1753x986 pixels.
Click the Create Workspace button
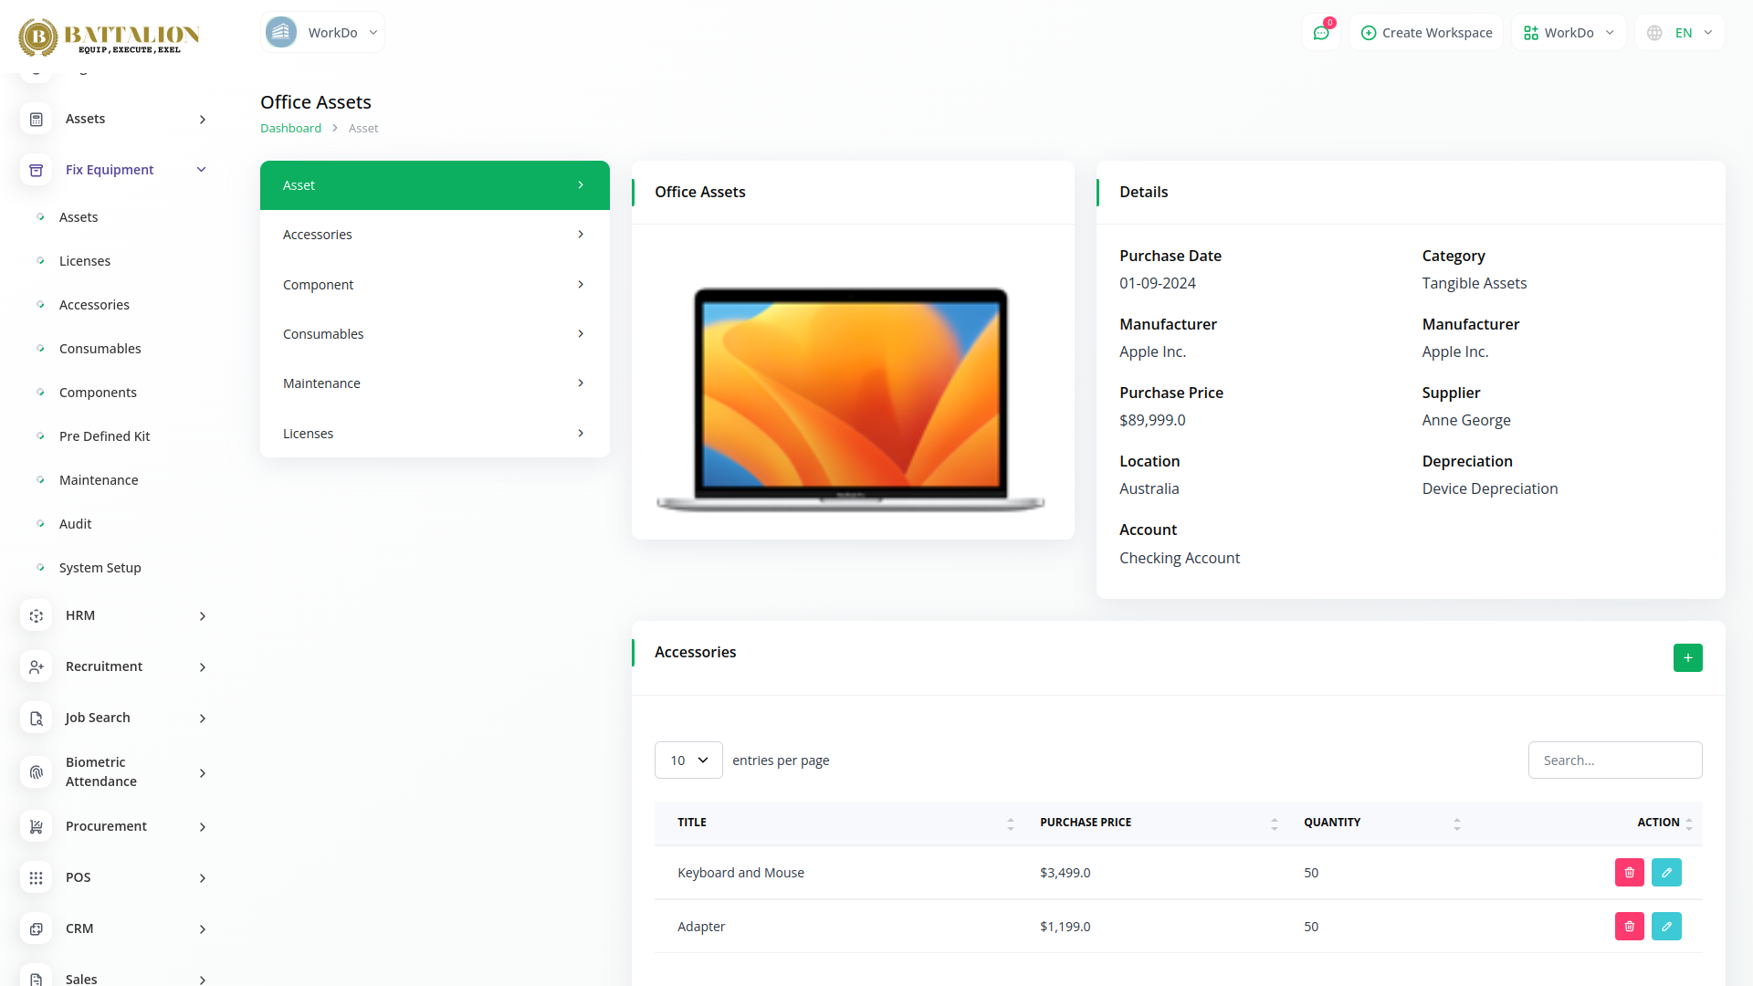pyautogui.click(x=1426, y=33)
